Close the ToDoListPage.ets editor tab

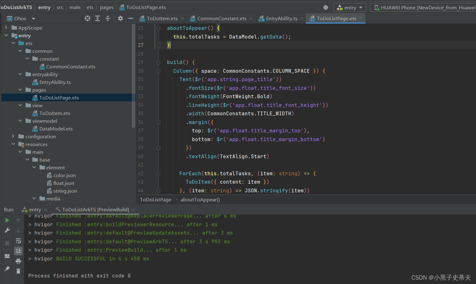[361, 18]
